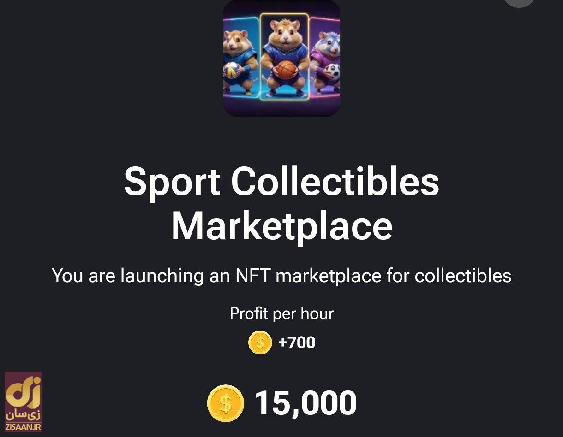Open the ZISAAN.IR watermark link

[x=23, y=427]
